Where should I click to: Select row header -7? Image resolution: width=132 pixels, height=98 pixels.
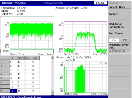click(5, 62)
